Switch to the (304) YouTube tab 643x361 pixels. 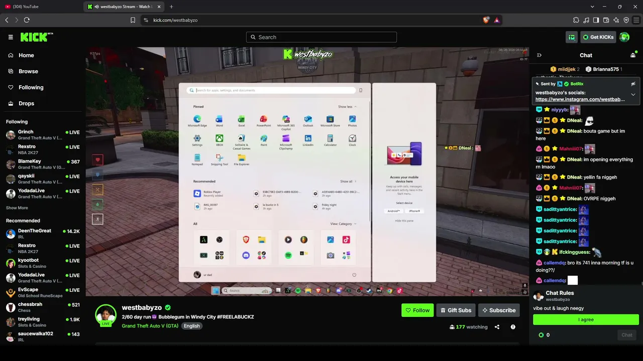[x=41, y=7]
